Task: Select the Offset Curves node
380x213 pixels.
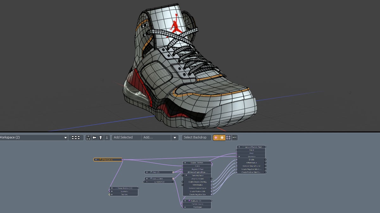Action: (107, 160)
